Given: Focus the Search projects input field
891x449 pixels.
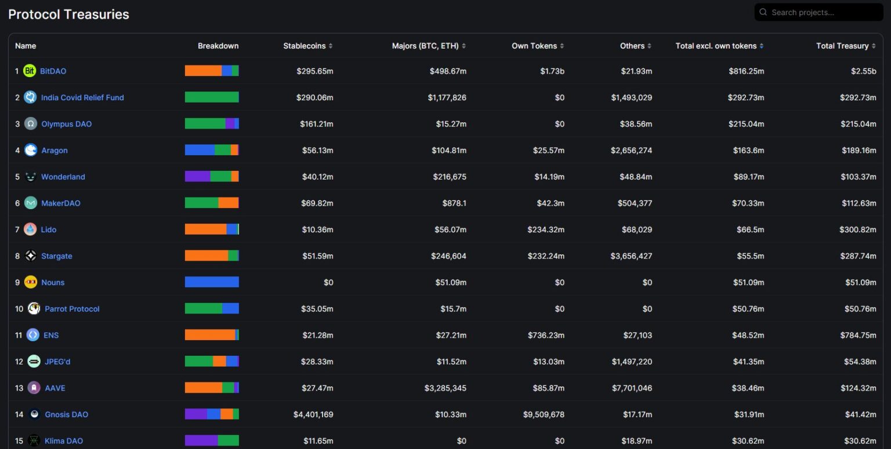Looking at the screenshot, I should (824, 12).
